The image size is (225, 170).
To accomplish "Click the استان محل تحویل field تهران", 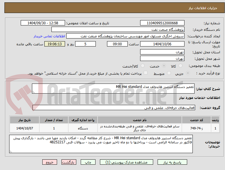I will click(162, 52).
